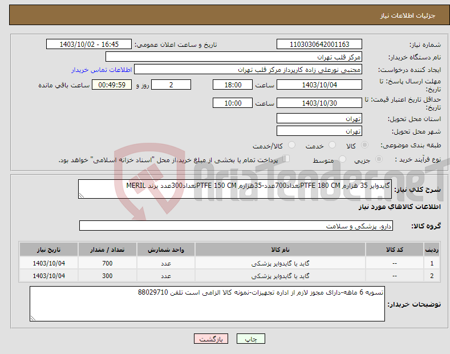The height and width of the screenshot is (354, 450).
Task: Click the price validity date field 1403/10/30
Action: [x=319, y=103]
